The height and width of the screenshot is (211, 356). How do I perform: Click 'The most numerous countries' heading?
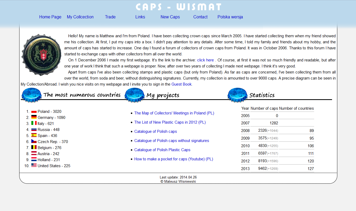coord(82,95)
